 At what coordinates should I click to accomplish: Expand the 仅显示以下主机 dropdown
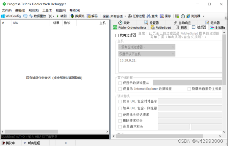click(x=147, y=54)
